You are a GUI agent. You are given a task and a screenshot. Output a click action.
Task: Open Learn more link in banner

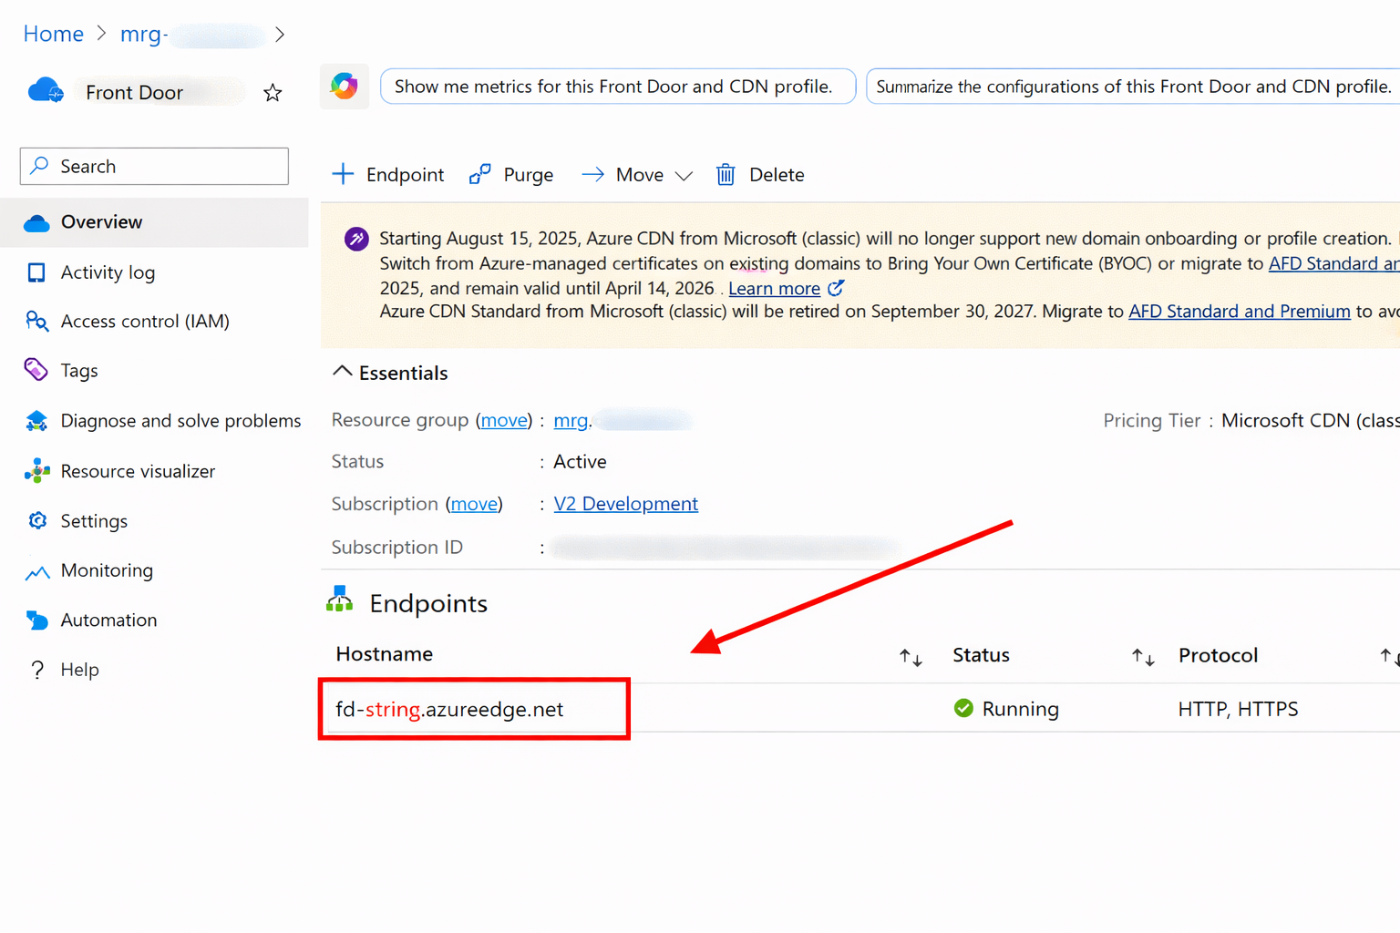click(x=775, y=289)
